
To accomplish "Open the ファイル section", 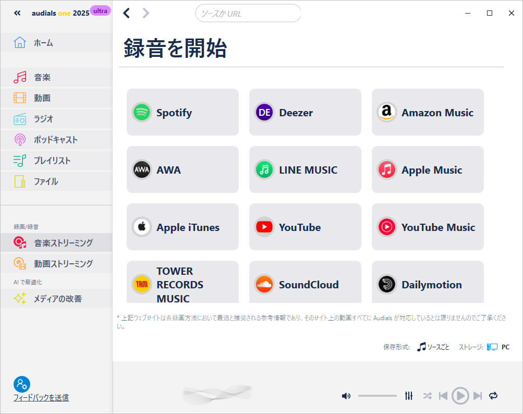I will pyautogui.click(x=56, y=181).
